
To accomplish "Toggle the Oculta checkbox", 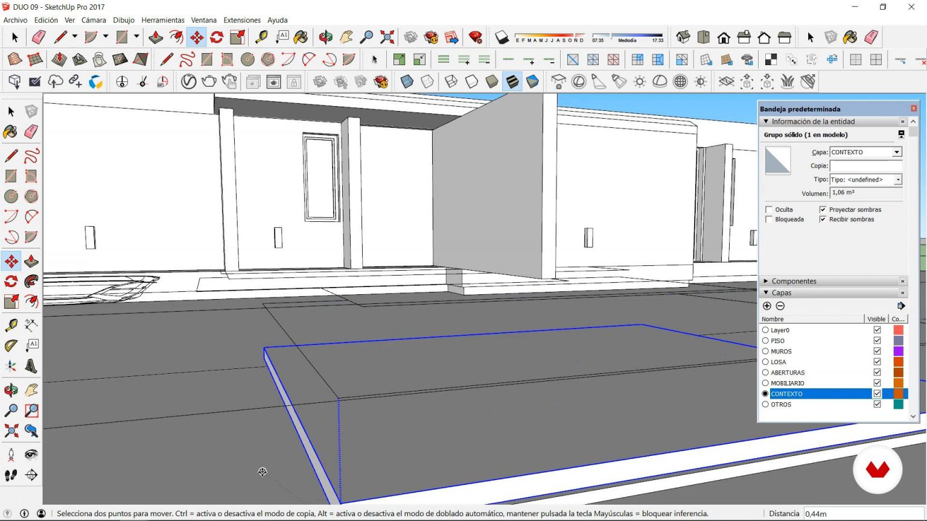I will click(769, 210).
